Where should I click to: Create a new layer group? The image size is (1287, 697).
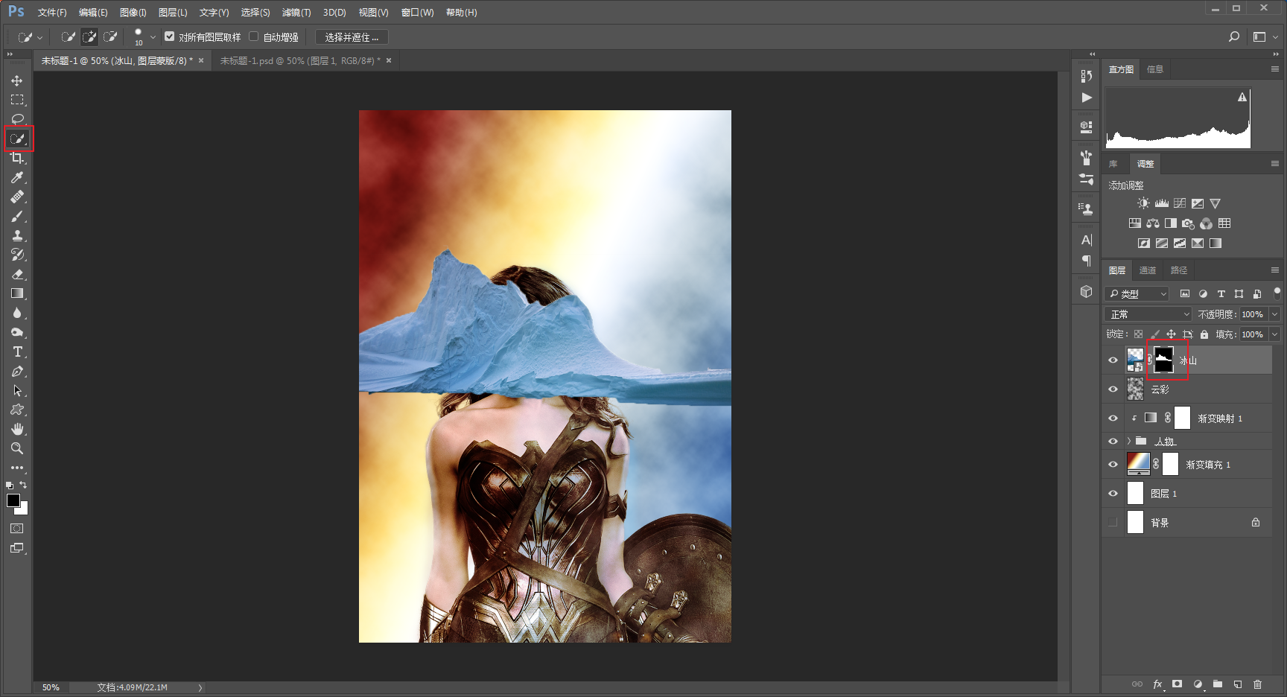click(1218, 684)
